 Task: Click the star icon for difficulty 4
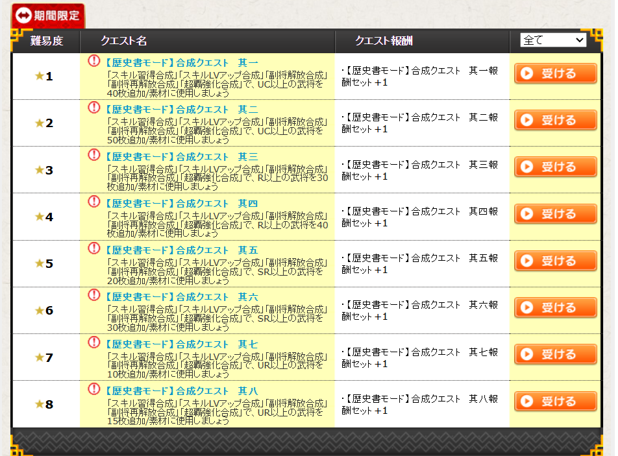[x=40, y=217]
